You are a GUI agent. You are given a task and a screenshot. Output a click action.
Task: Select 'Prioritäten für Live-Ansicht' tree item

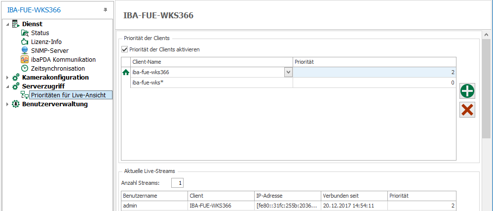(71, 95)
